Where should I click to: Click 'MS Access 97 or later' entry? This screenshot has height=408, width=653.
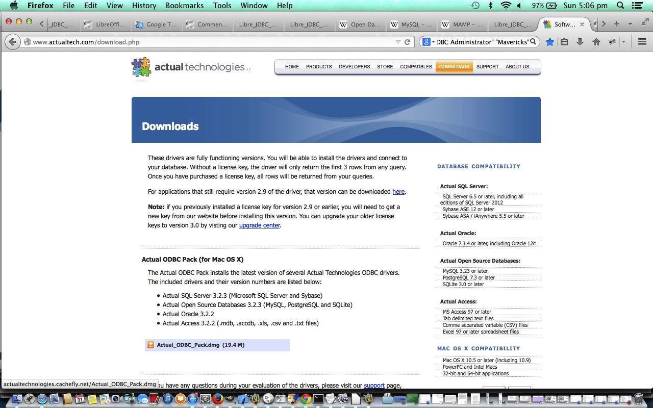(x=467, y=312)
